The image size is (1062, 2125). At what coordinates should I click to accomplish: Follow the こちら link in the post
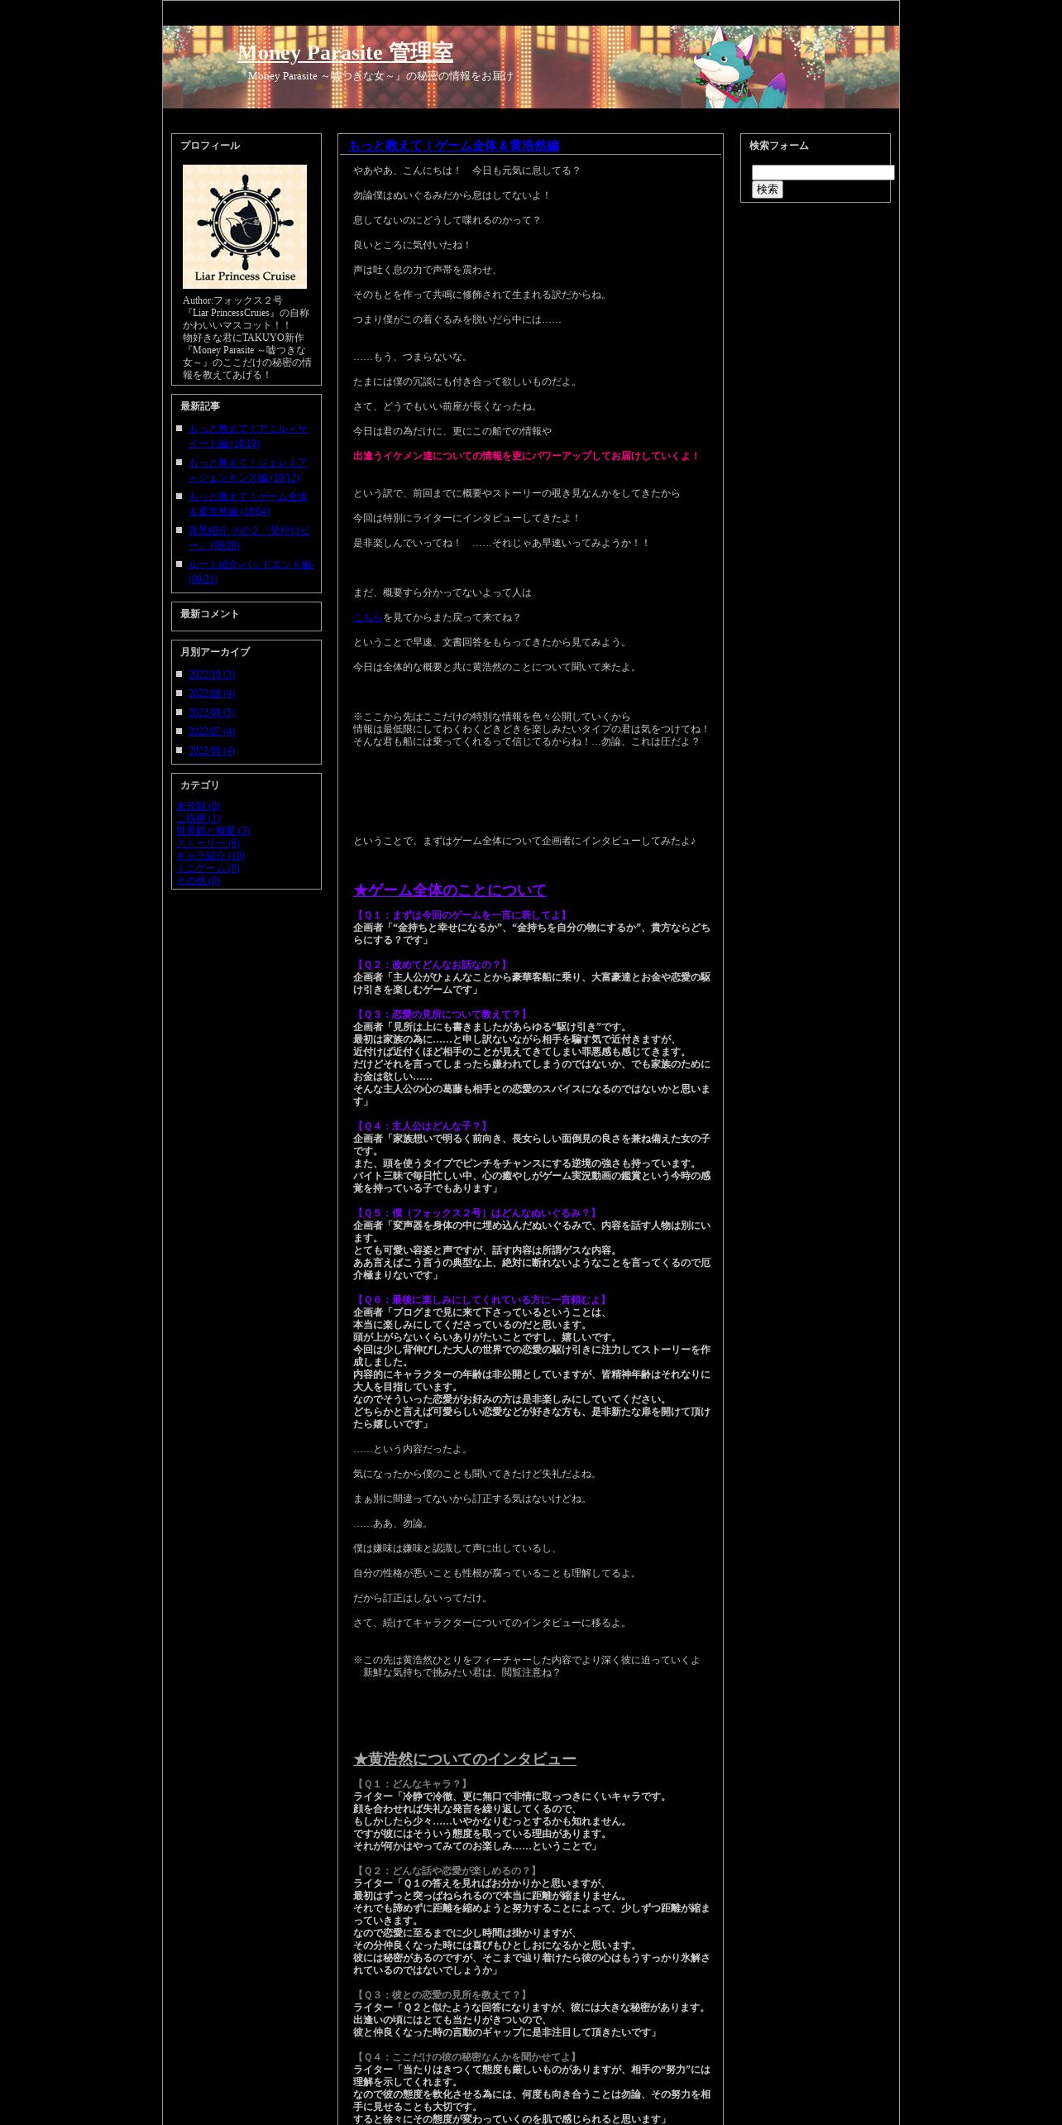click(368, 617)
